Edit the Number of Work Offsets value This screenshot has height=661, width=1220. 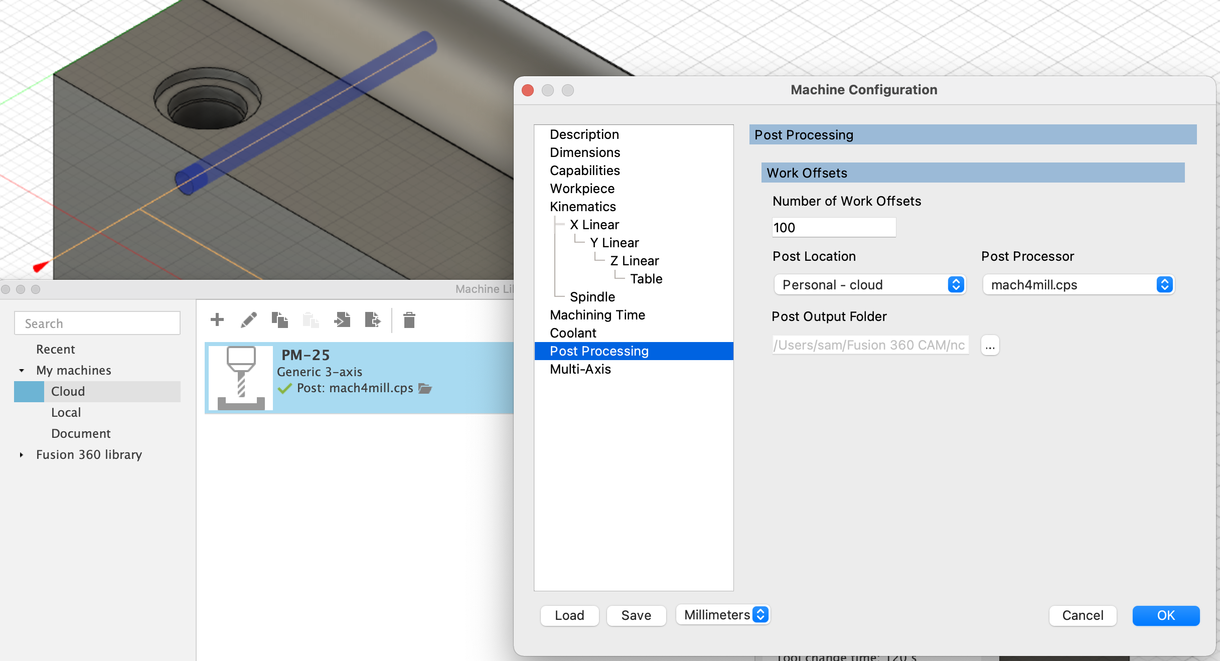coord(833,227)
